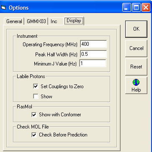Maximize the Options window
The width and height of the screenshot is (152, 152).
click(x=136, y=8)
